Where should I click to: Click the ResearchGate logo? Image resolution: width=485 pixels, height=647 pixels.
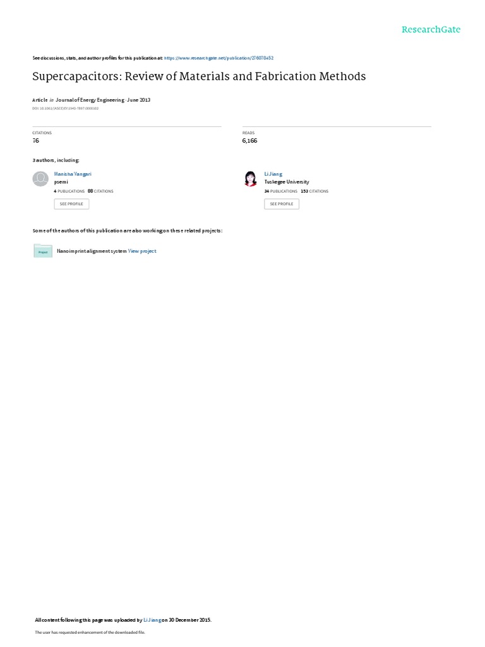point(431,30)
